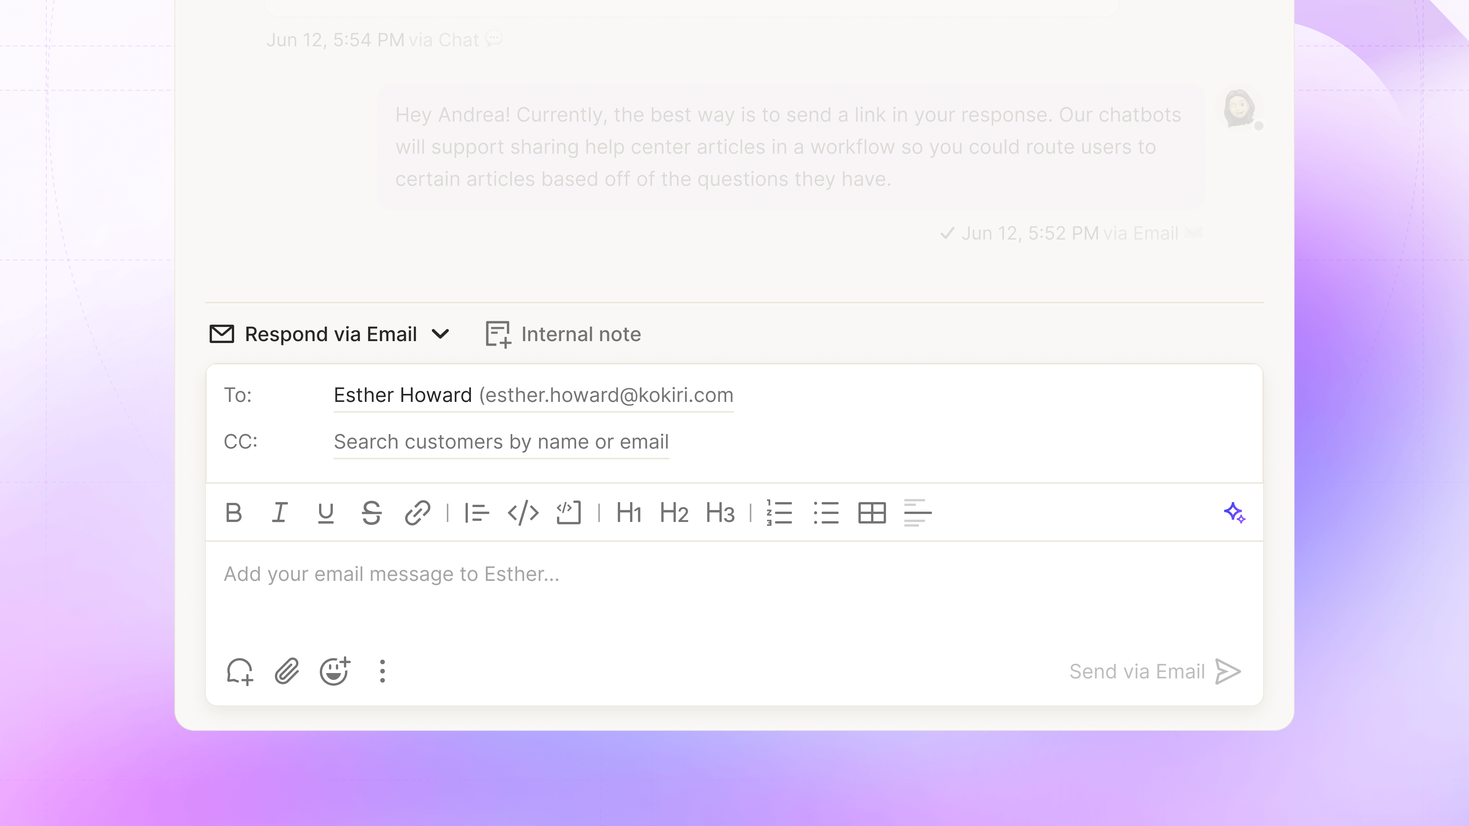Insert a saved reply snippet
This screenshot has width=1469, height=826.
point(239,672)
